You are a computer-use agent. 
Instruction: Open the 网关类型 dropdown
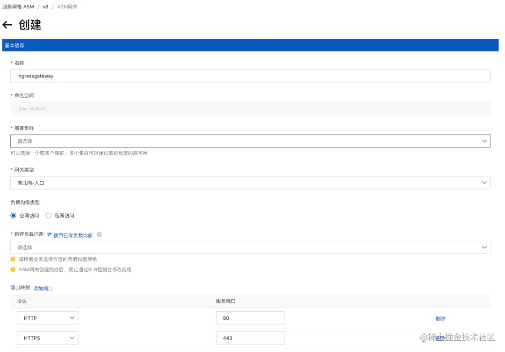(x=250, y=183)
